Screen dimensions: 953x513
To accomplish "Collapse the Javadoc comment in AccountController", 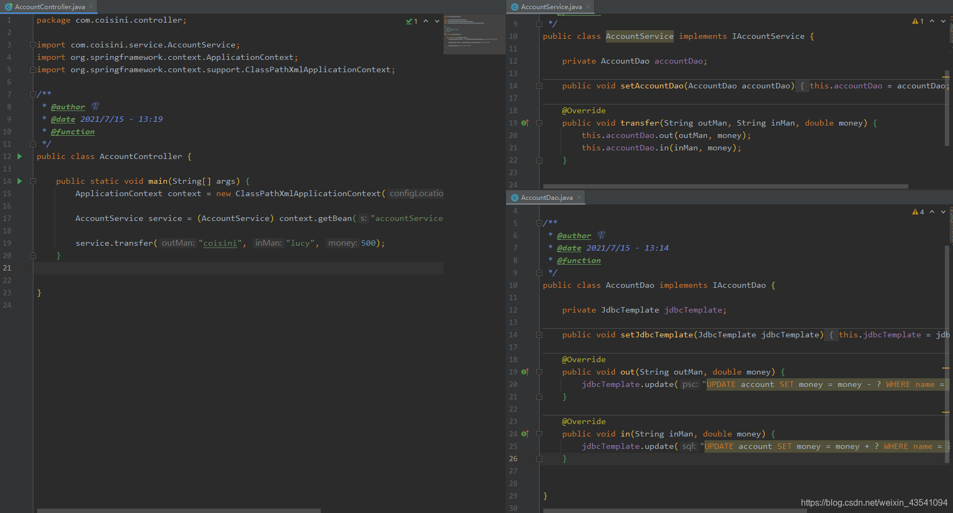I will click(x=33, y=94).
